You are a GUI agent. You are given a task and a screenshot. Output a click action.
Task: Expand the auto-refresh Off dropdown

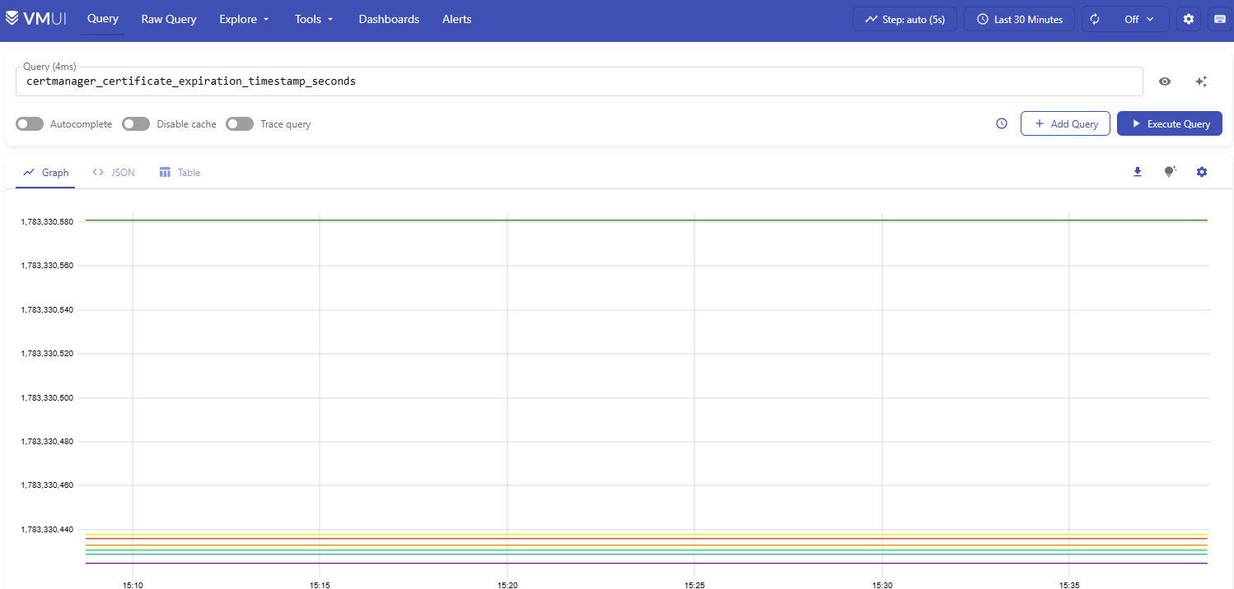tap(1139, 19)
